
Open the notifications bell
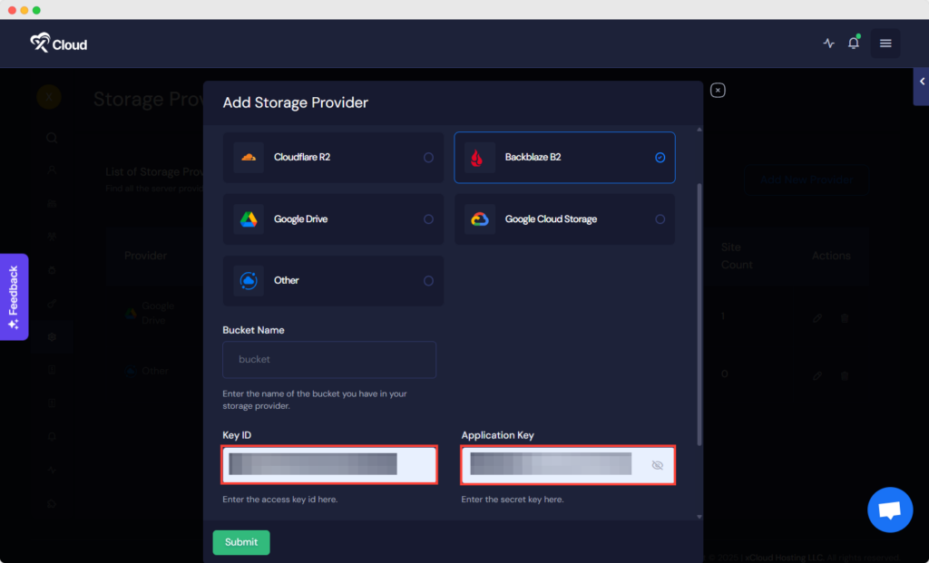point(854,44)
